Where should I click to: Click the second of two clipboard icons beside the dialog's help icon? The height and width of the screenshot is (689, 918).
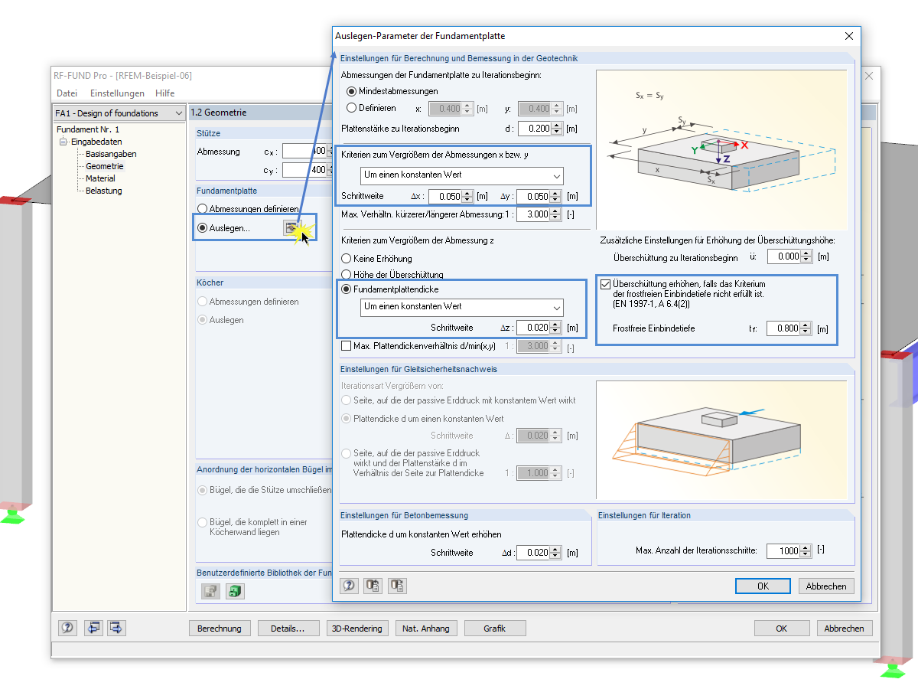397,586
